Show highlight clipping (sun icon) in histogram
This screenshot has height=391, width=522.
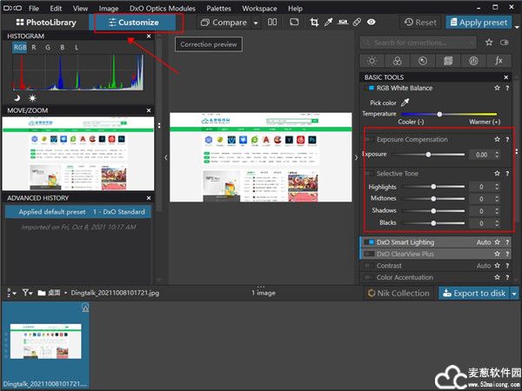click(33, 97)
